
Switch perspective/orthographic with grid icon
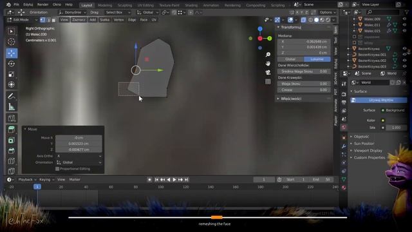click(x=268, y=82)
